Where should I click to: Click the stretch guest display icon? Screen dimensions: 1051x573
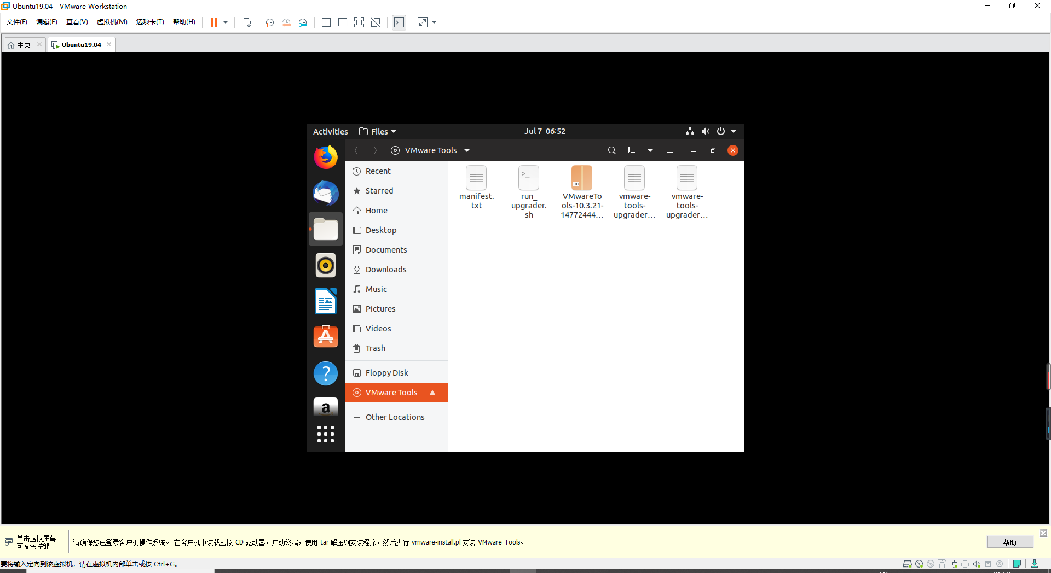(423, 22)
